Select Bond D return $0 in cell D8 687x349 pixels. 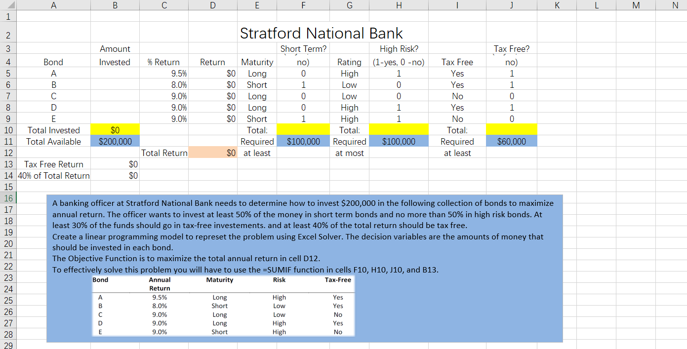213,107
